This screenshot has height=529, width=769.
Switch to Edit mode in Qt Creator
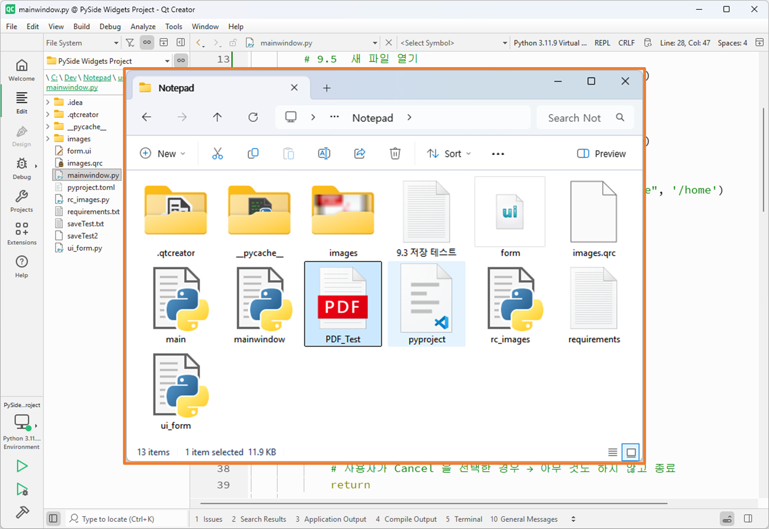coord(22,103)
